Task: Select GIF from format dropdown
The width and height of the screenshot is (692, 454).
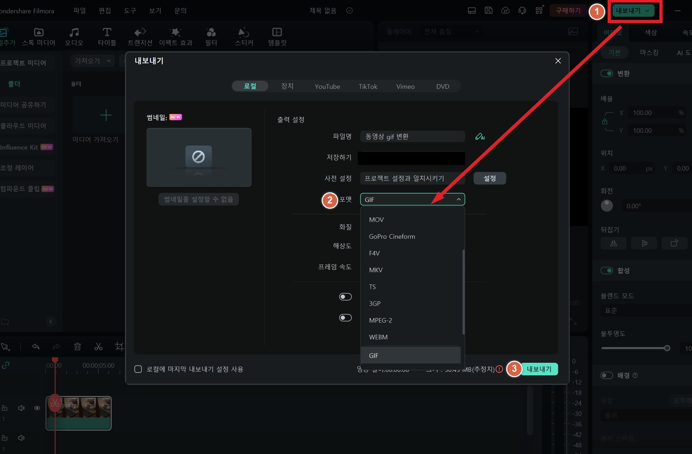Action: pos(411,355)
